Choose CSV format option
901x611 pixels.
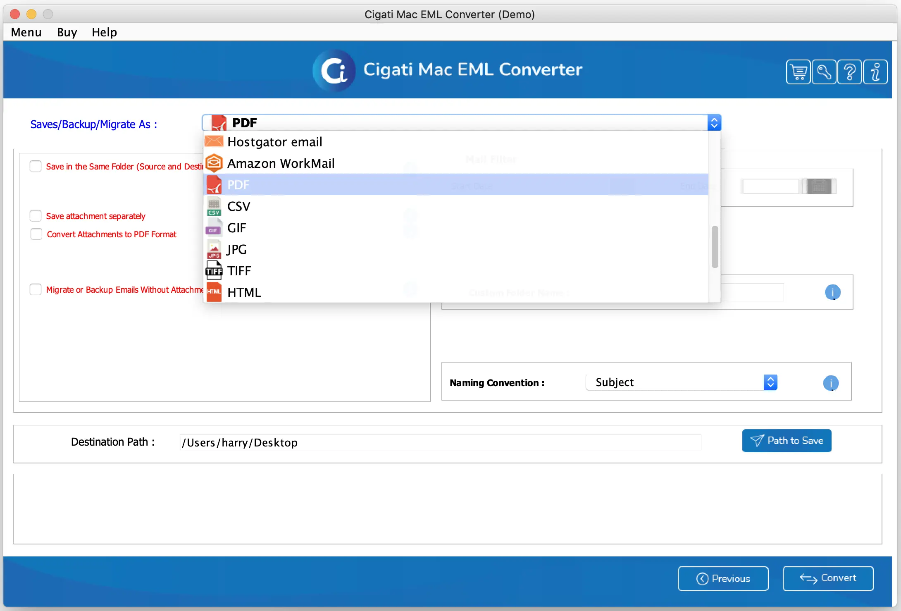(x=456, y=206)
